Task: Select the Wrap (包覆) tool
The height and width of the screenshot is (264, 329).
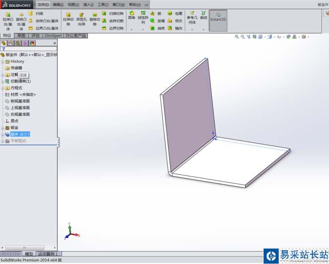Action: pos(175,14)
